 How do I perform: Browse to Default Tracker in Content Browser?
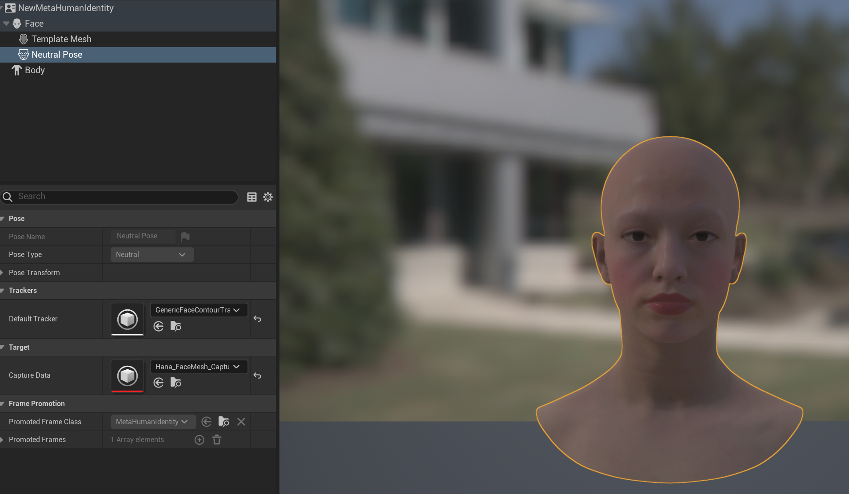point(176,327)
